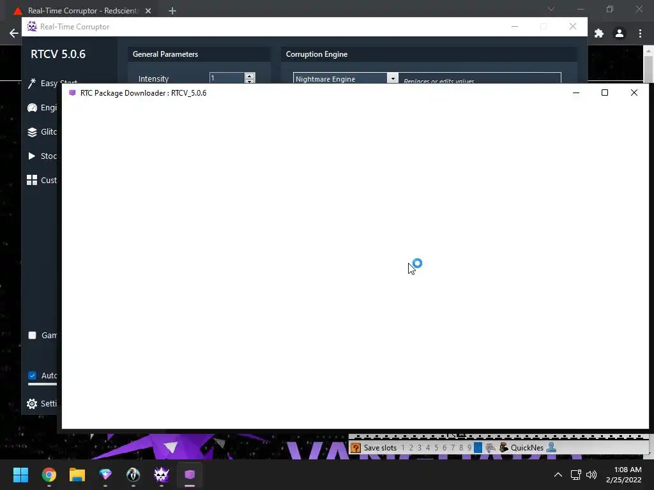Maximize the RTC Package Downloader window

coord(605,93)
